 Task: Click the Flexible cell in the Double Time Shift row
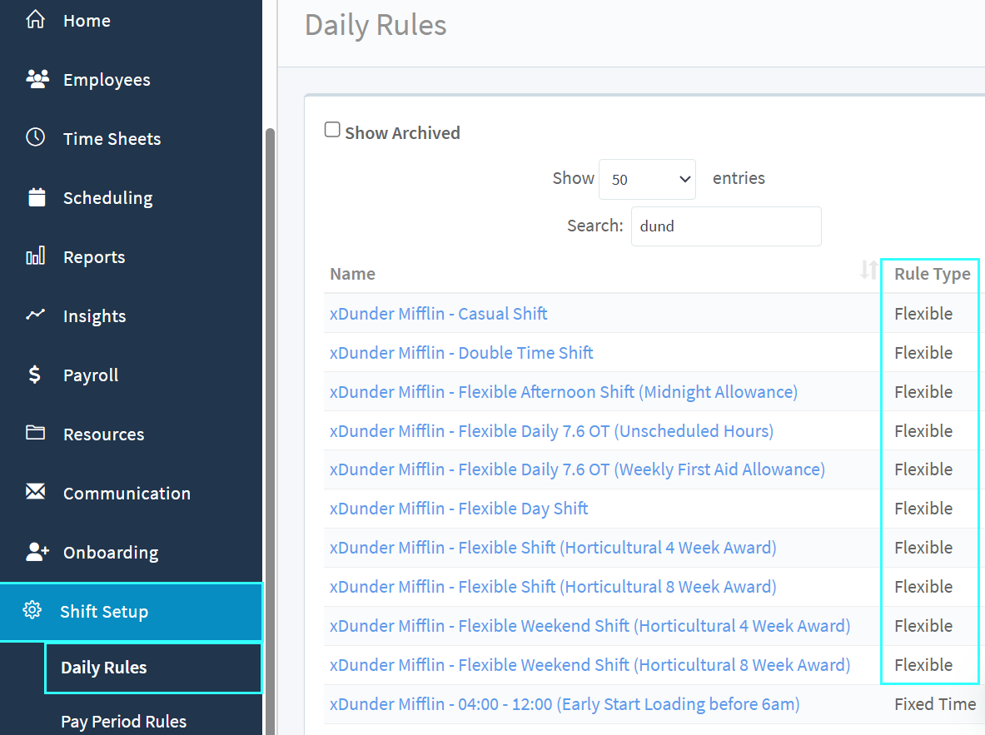pos(923,352)
